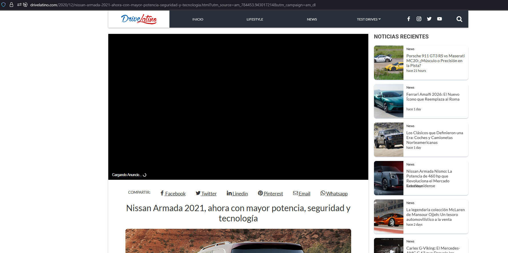Image resolution: width=508 pixels, height=253 pixels.
Task: Open Ferrari Amalfi 2026 article title
Action: point(433,97)
